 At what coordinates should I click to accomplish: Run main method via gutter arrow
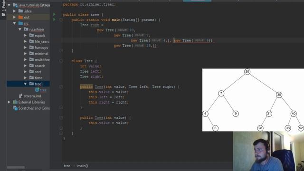pos(55,19)
